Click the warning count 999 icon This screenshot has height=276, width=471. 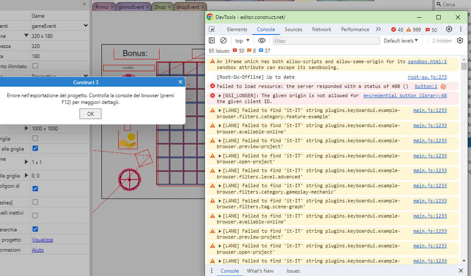pyautogui.click(x=409, y=29)
